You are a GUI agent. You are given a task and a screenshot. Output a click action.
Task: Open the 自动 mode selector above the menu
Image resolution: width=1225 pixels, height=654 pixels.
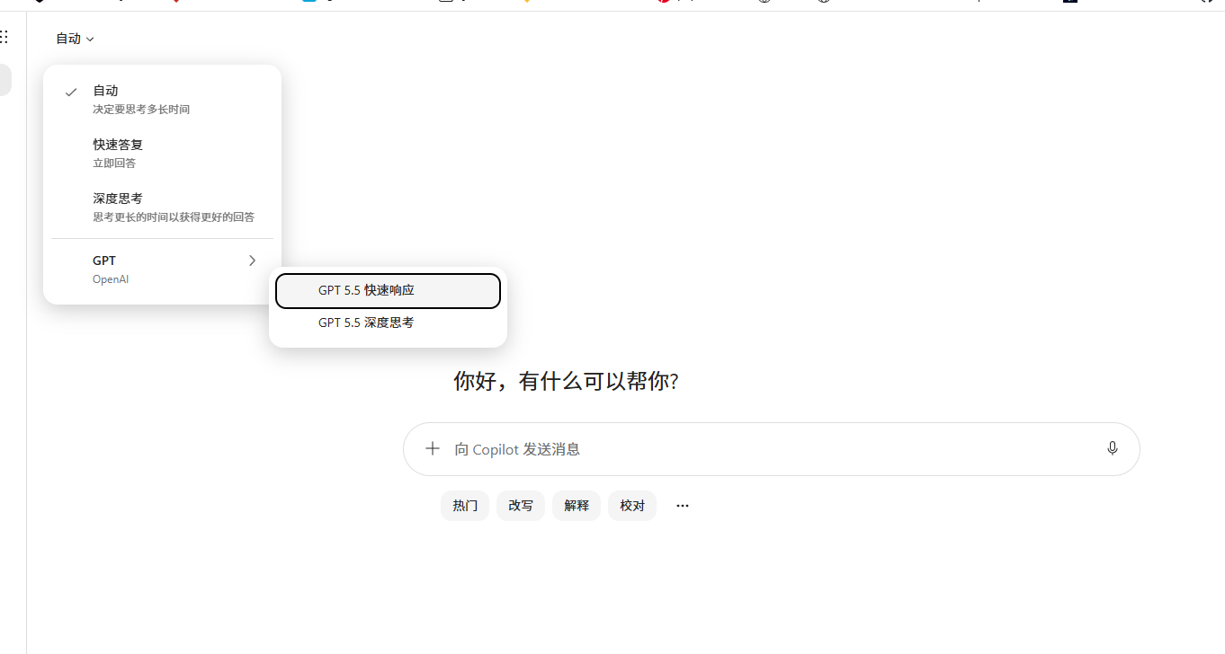[x=75, y=39]
